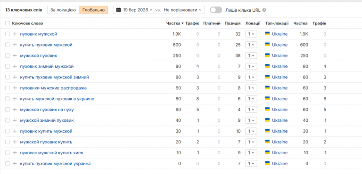Expand plus icon for пуховик мужской

click(15, 34)
